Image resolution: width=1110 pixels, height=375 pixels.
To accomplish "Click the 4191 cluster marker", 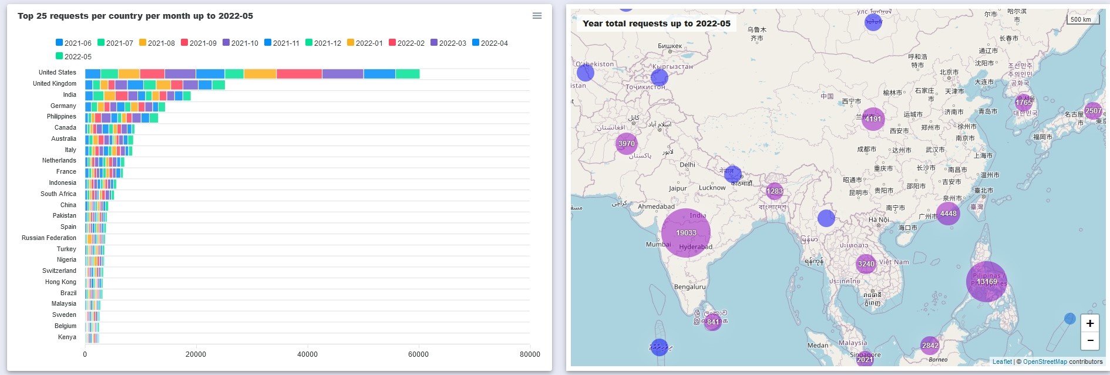I will coord(873,119).
